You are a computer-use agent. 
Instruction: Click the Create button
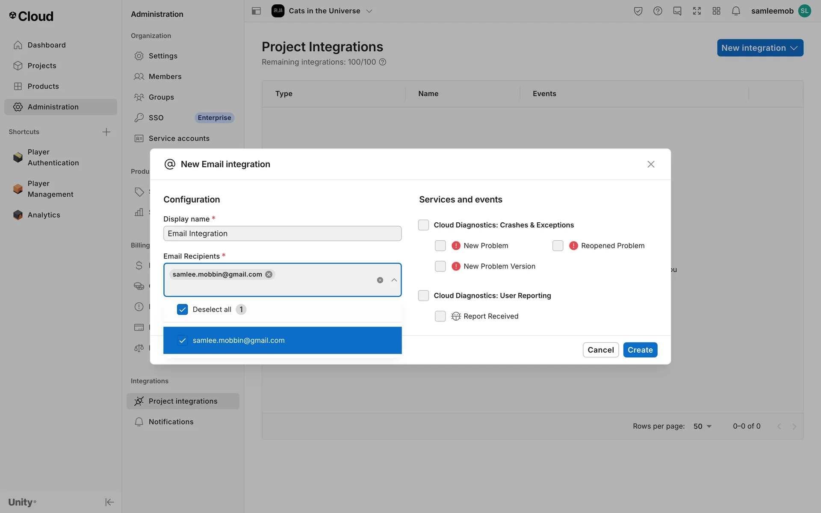pos(640,350)
